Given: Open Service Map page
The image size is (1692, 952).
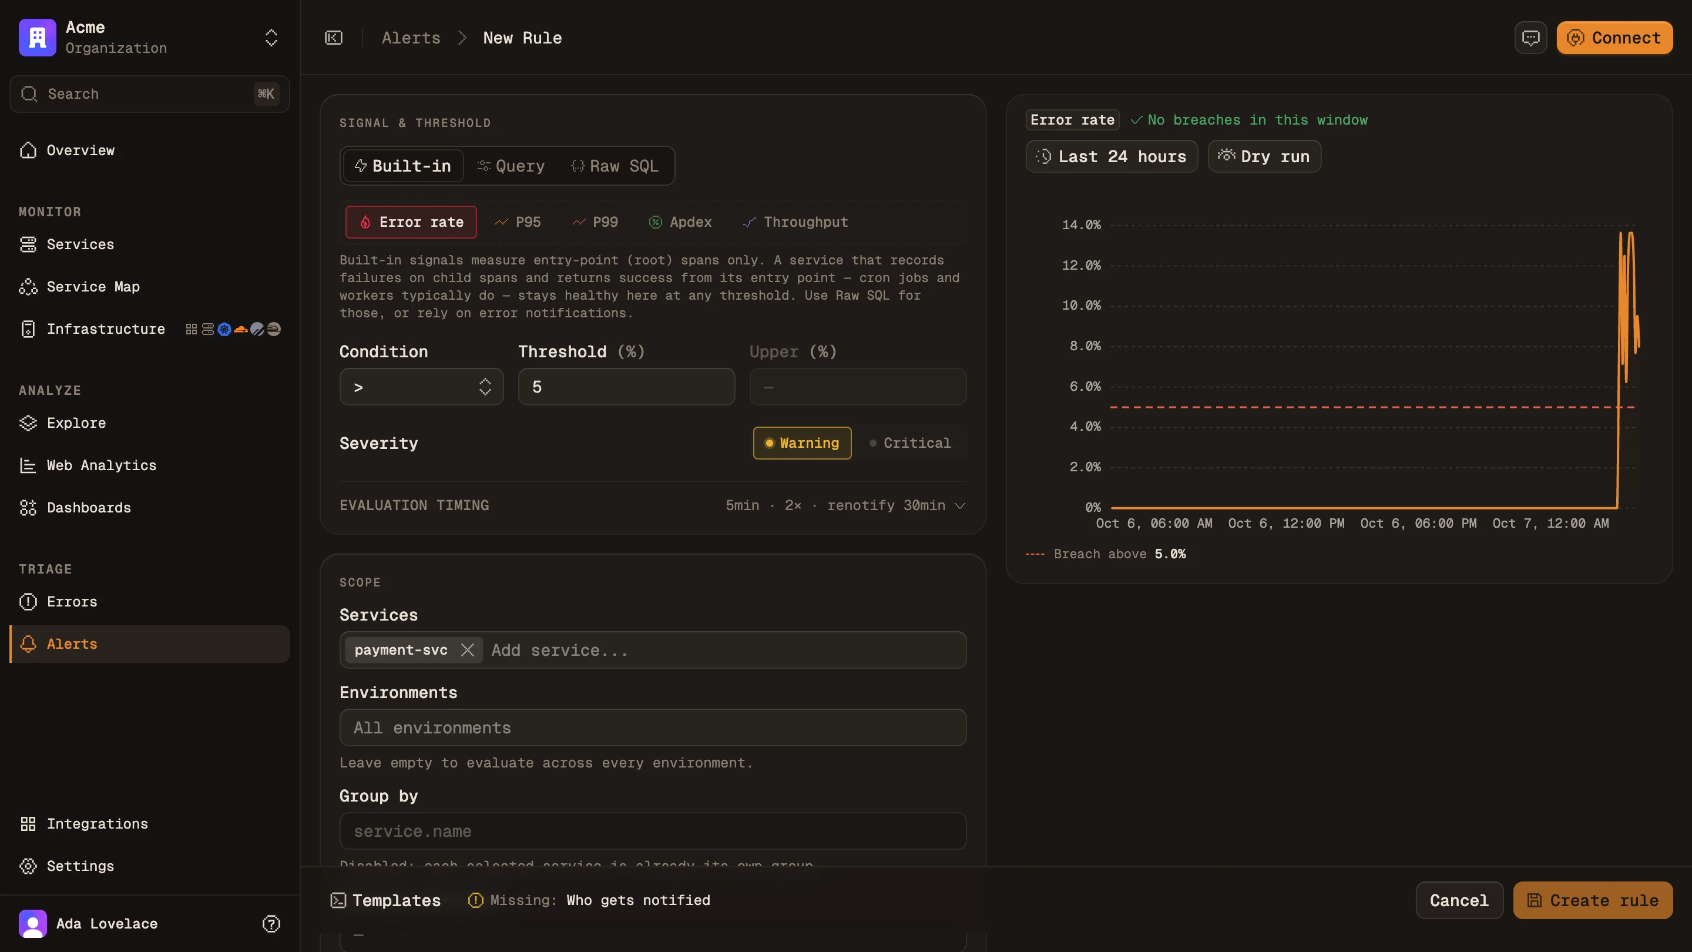Looking at the screenshot, I should tap(150, 286).
